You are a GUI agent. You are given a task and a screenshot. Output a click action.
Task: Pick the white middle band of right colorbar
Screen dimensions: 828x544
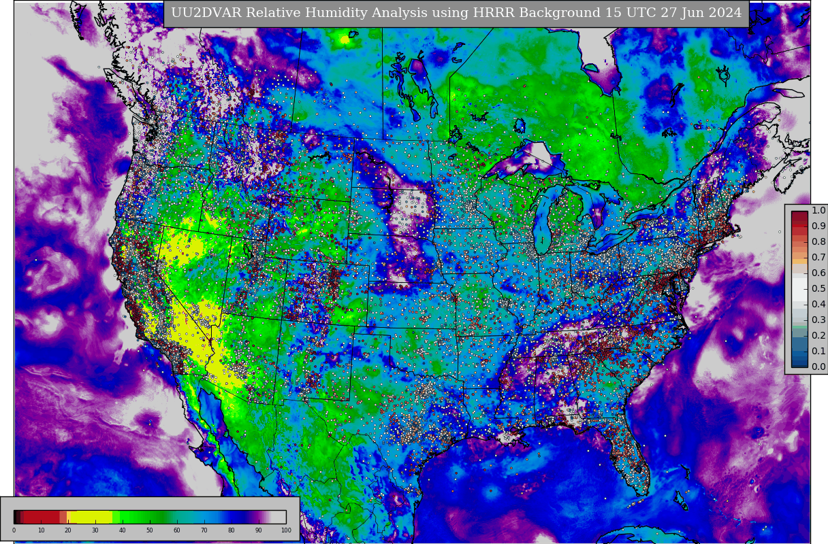pyautogui.click(x=799, y=289)
